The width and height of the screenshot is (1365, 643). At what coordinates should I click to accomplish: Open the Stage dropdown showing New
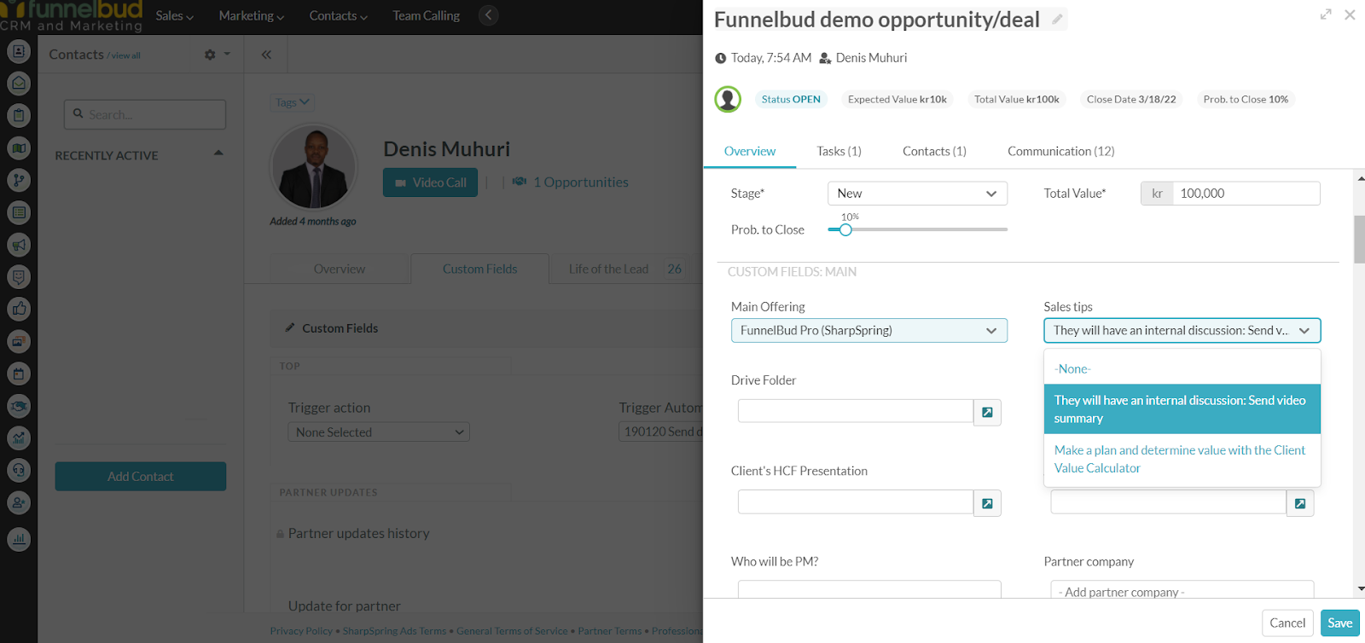(x=917, y=194)
